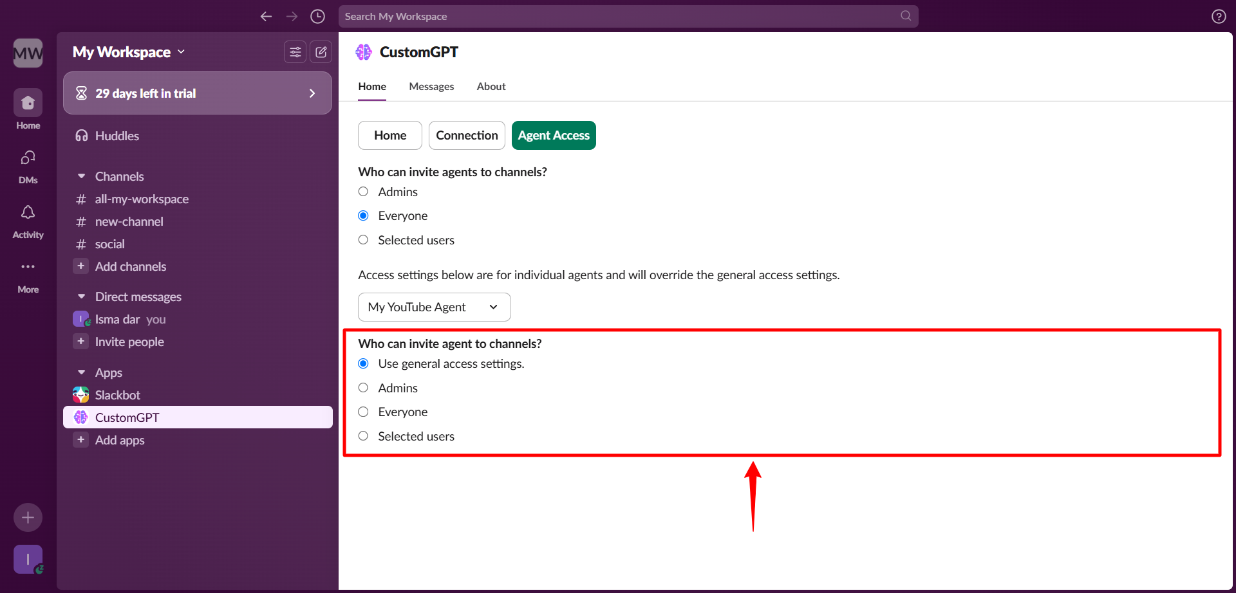Click 29 days left in trial banner
This screenshot has width=1236, height=593.
coord(197,93)
